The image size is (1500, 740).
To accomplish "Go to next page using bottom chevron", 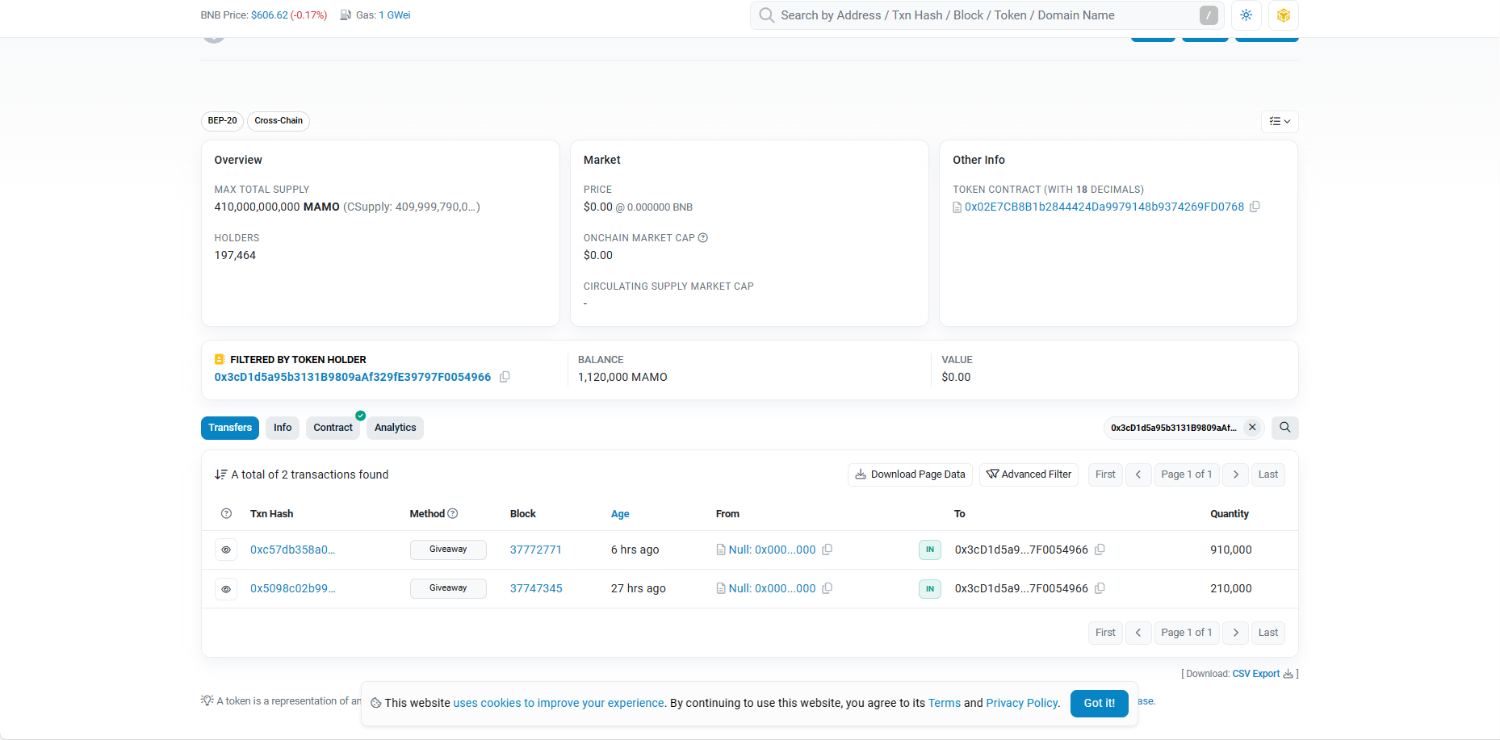I will 1236,633.
